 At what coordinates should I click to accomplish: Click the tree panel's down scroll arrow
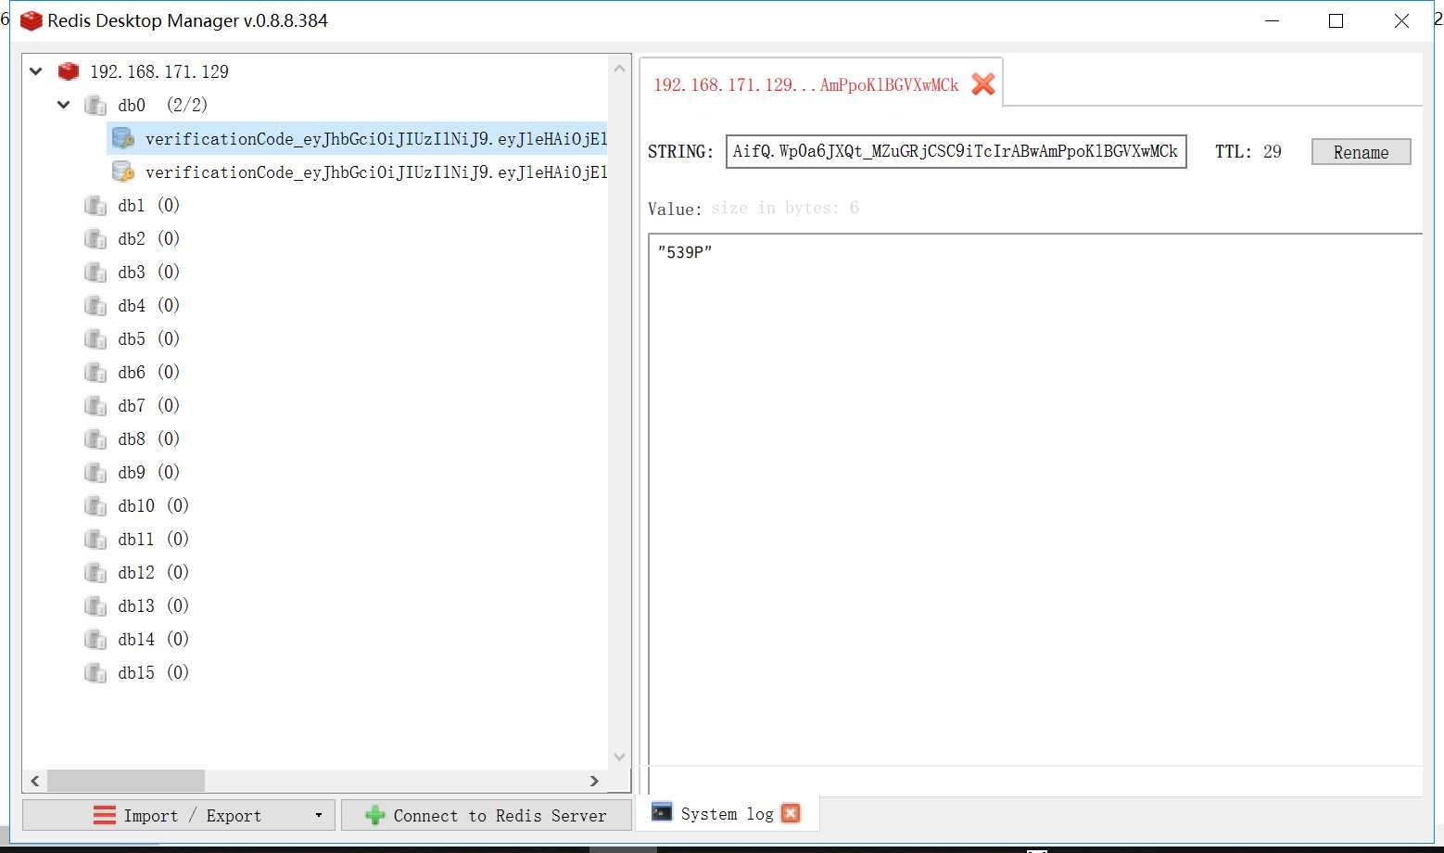click(619, 757)
